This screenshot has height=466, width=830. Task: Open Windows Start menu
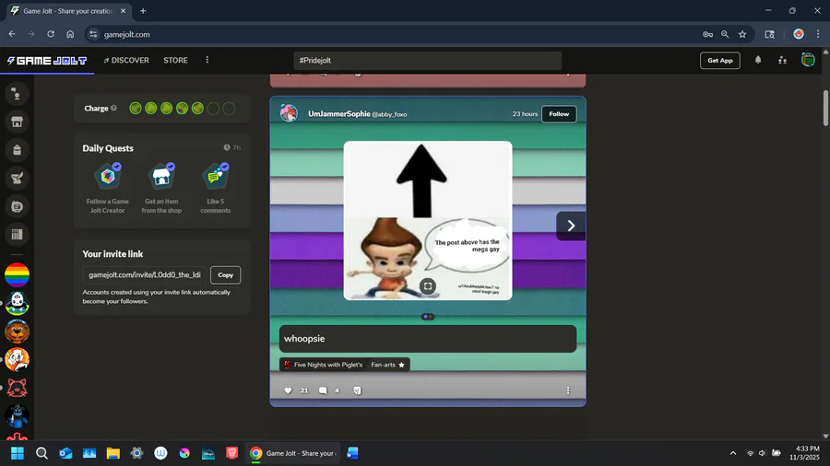[17, 453]
